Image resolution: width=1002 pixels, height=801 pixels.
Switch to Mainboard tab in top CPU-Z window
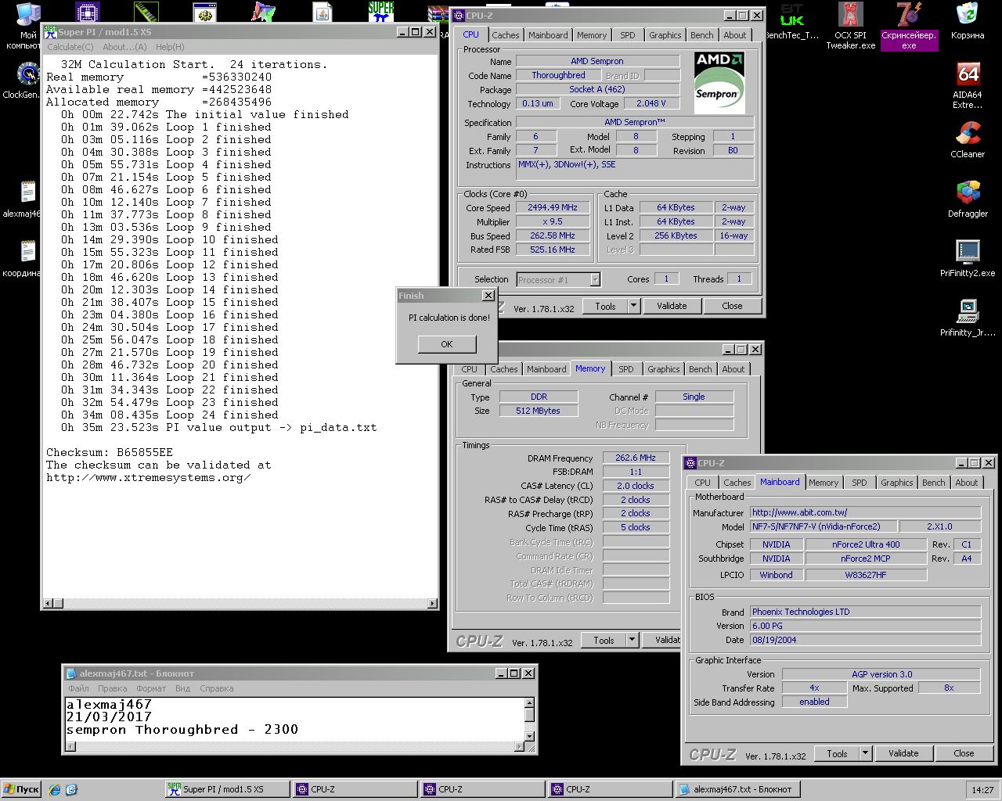tap(548, 35)
